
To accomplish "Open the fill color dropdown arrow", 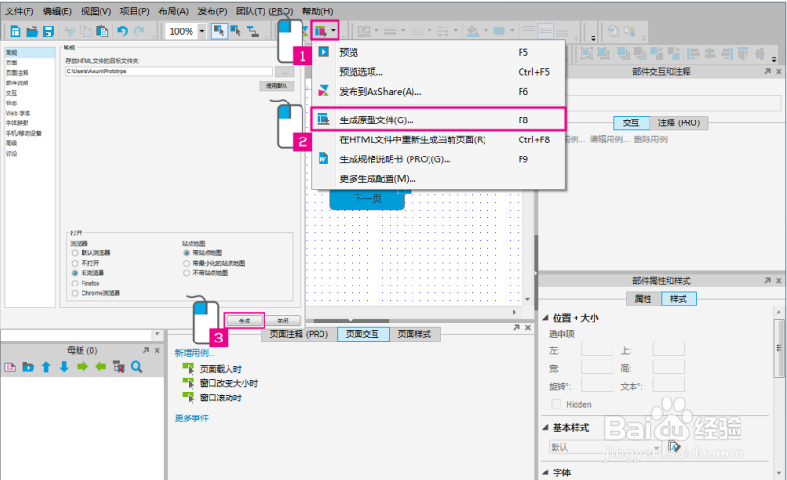I will click(x=485, y=31).
